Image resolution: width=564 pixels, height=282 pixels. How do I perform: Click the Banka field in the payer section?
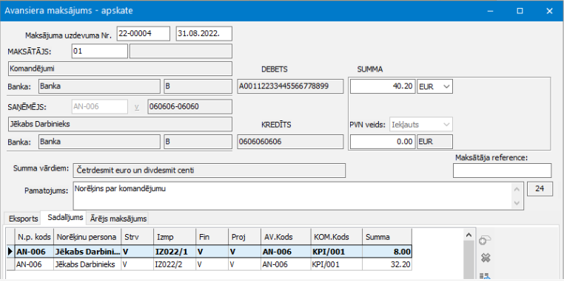99,86
